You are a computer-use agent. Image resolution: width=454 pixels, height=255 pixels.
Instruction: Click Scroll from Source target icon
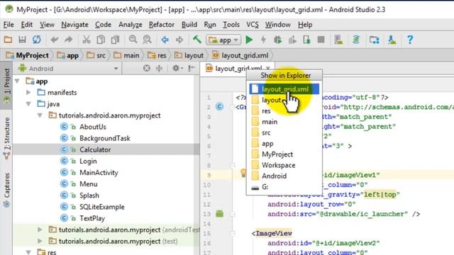click(147, 68)
